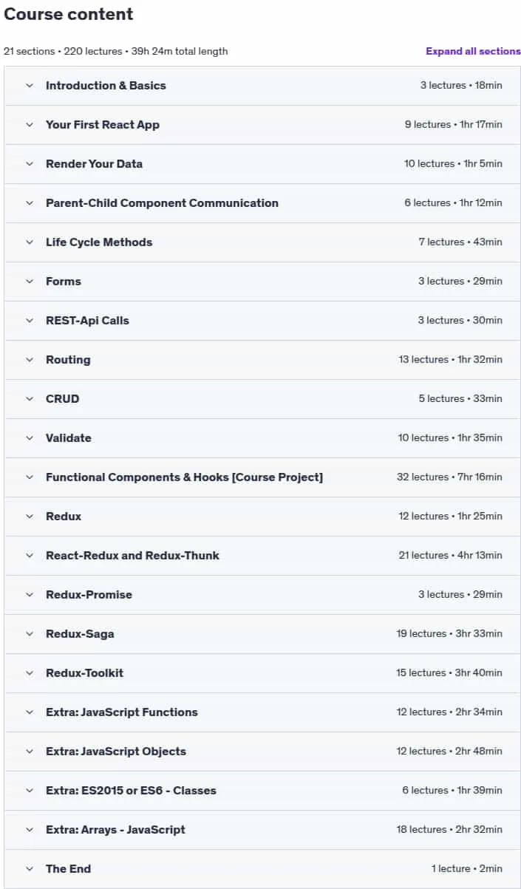Expand the Redux-Promise section
This screenshot has width=521, height=889.
(x=262, y=595)
